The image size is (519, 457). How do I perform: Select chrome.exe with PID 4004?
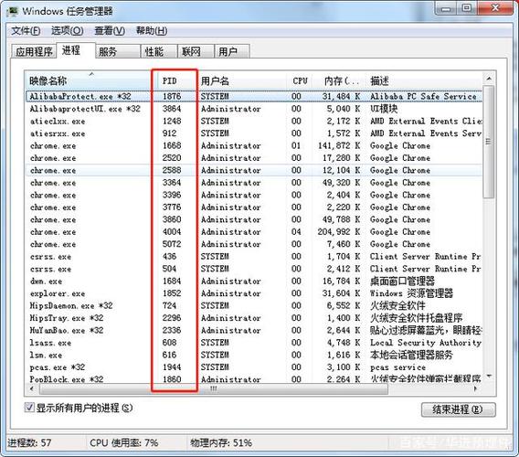254,232
